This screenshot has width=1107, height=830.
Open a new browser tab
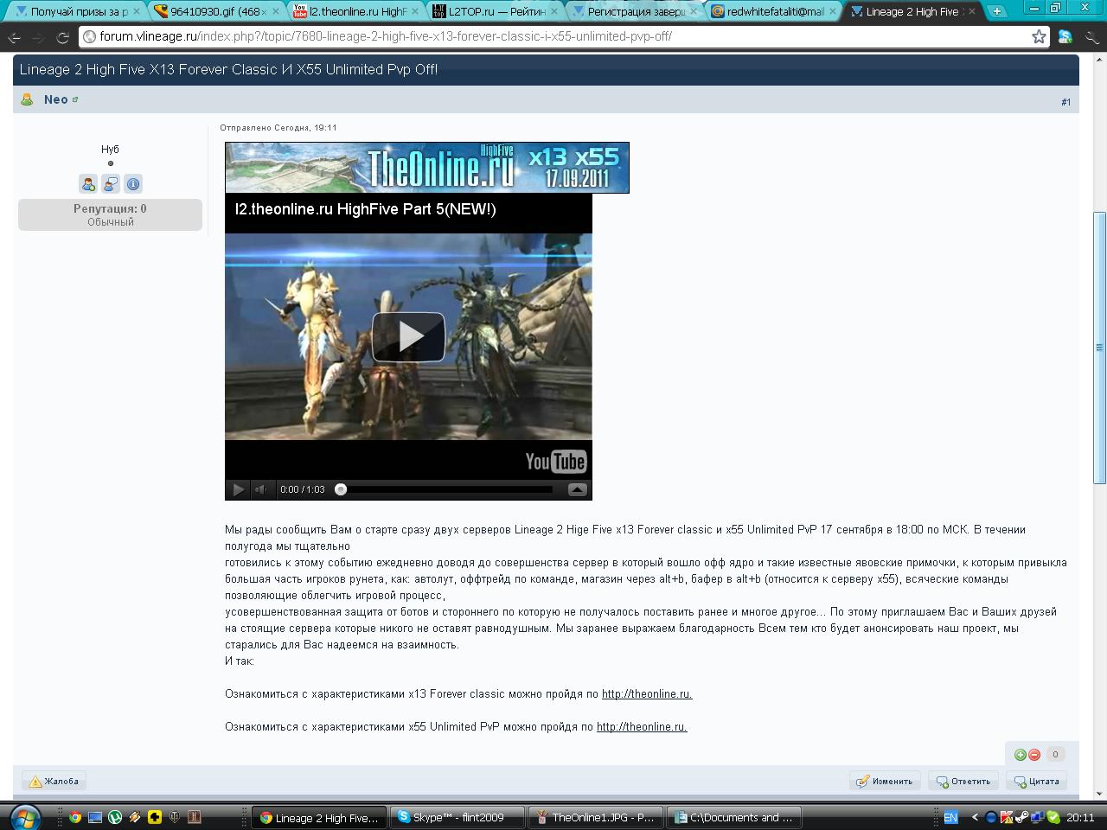997,11
